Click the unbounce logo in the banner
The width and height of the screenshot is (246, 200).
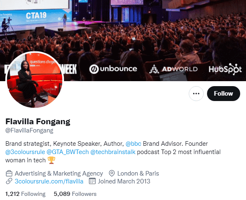tap(113, 69)
